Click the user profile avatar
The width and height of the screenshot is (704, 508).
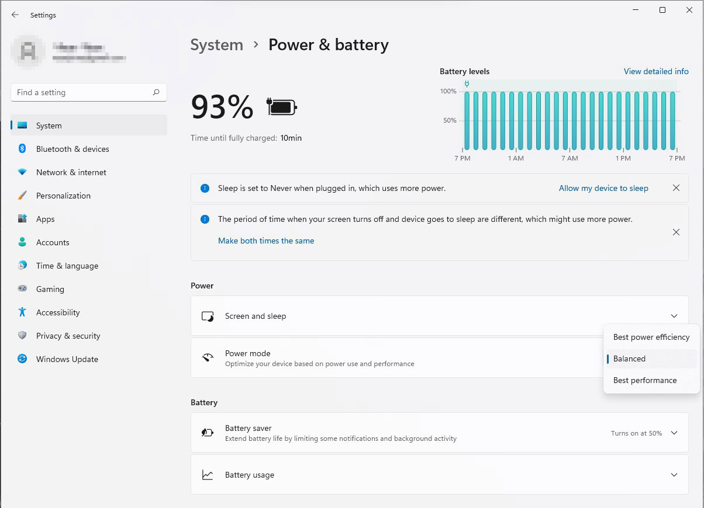click(x=28, y=51)
